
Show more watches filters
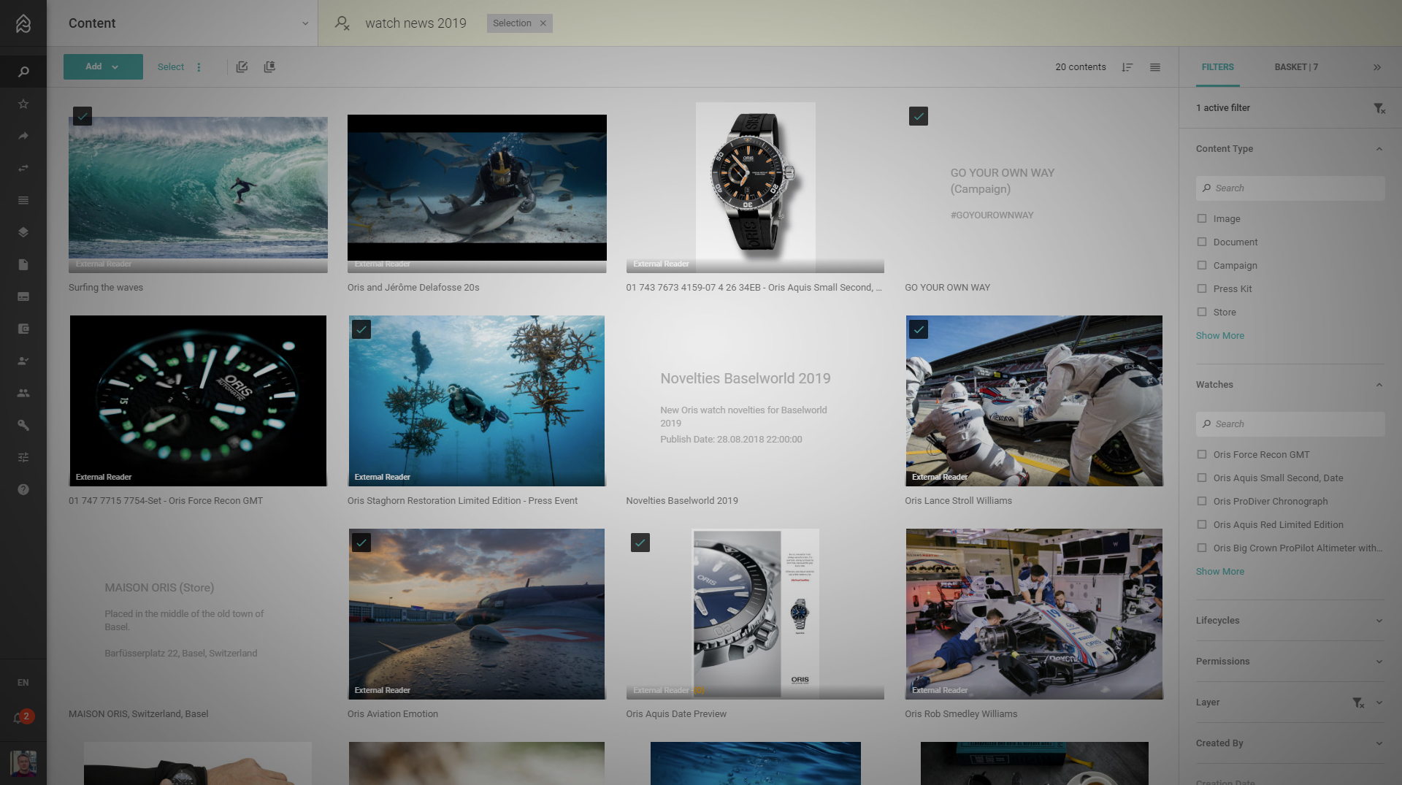[1219, 572]
